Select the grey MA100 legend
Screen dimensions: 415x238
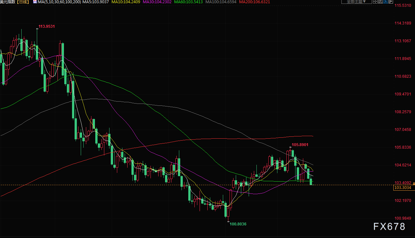(x=221, y=2)
